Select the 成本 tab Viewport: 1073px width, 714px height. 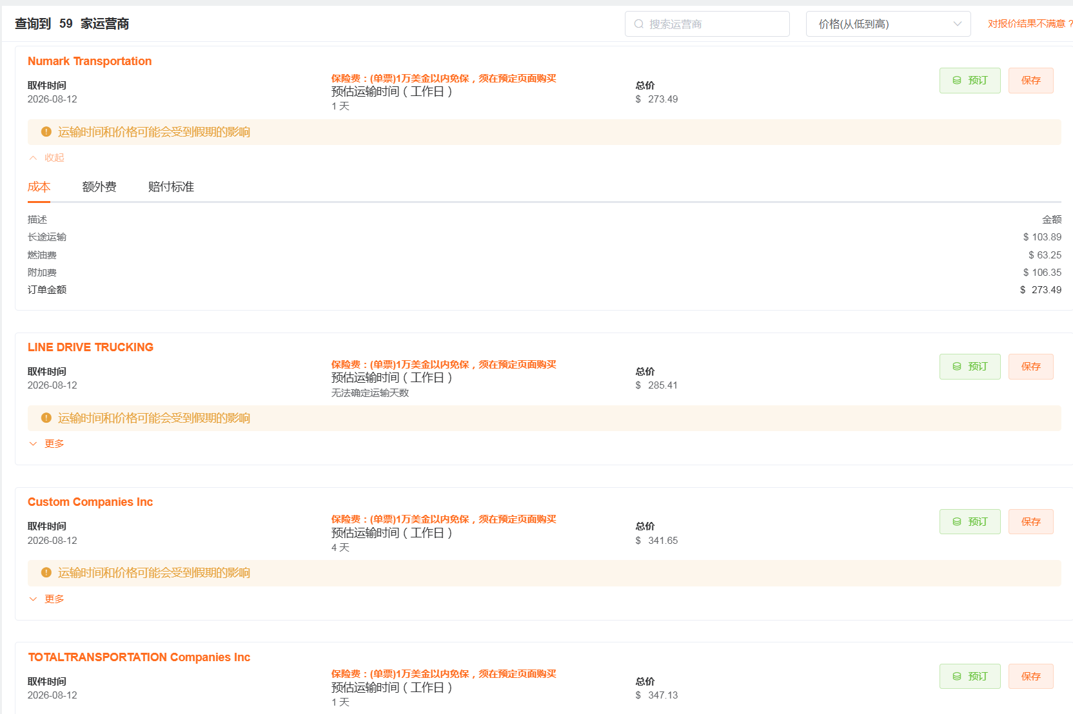(x=39, y=187)
